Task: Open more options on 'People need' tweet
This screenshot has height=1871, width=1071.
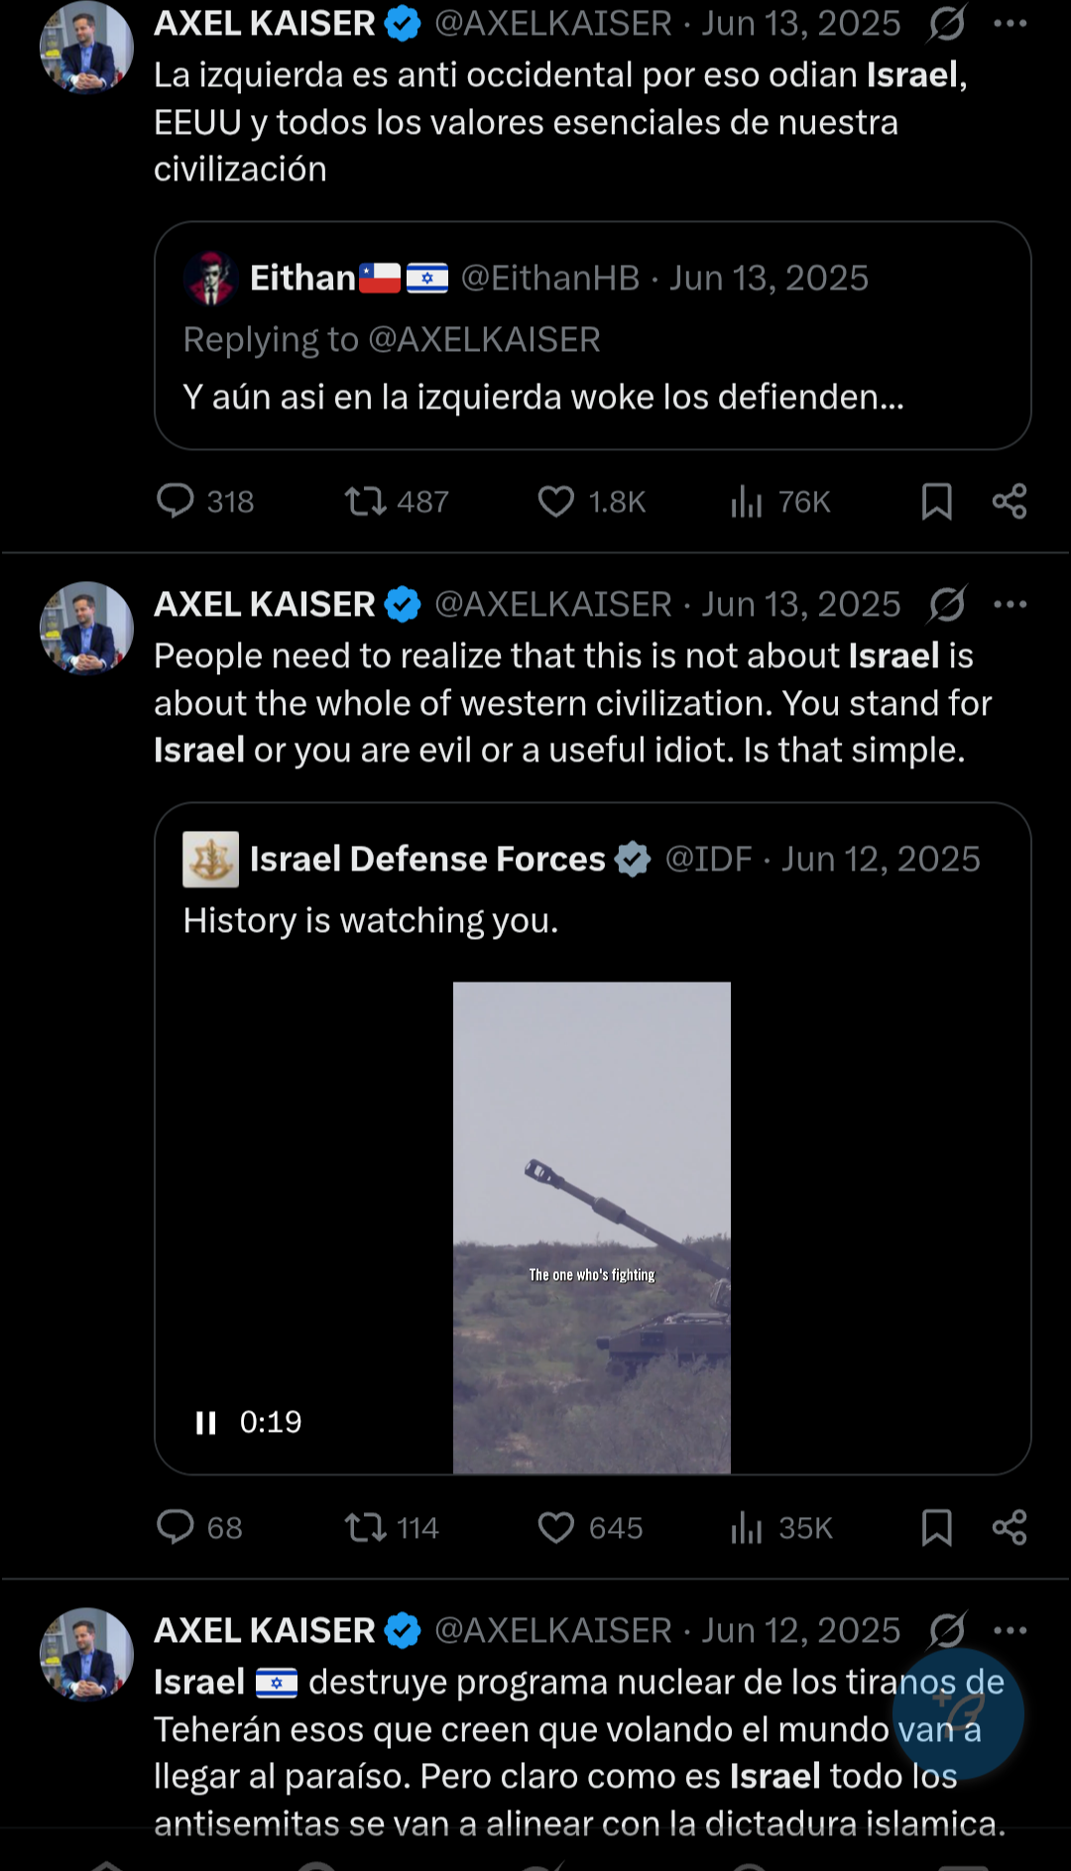Action: (x=1010, y=604)
